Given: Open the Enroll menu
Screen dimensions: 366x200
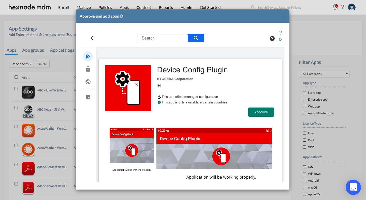Looking at the screenshot, I should click(x=64, y=7).
